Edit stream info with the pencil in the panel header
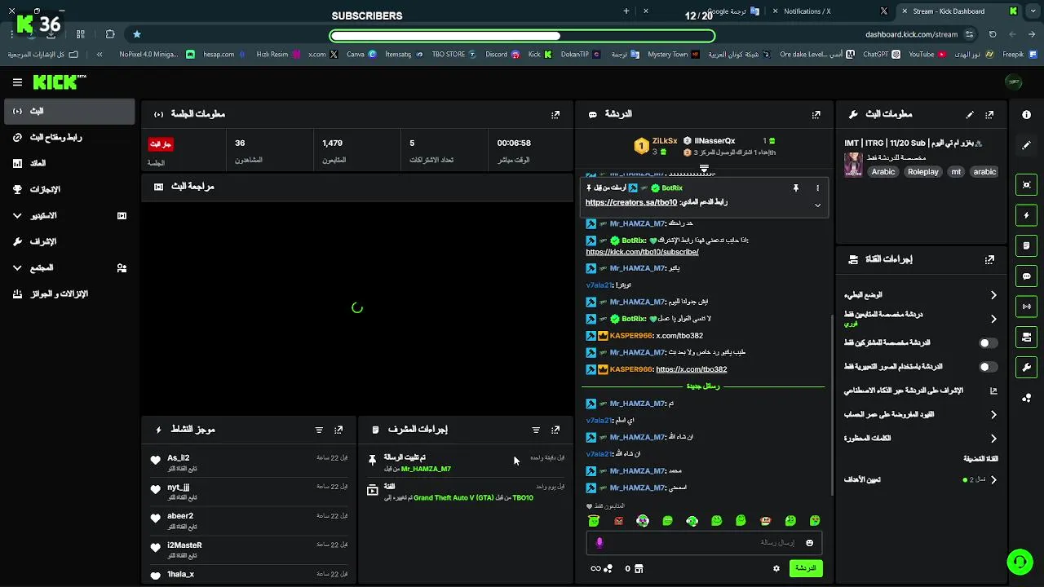1044x587 pixels. (x=970, y=115)
